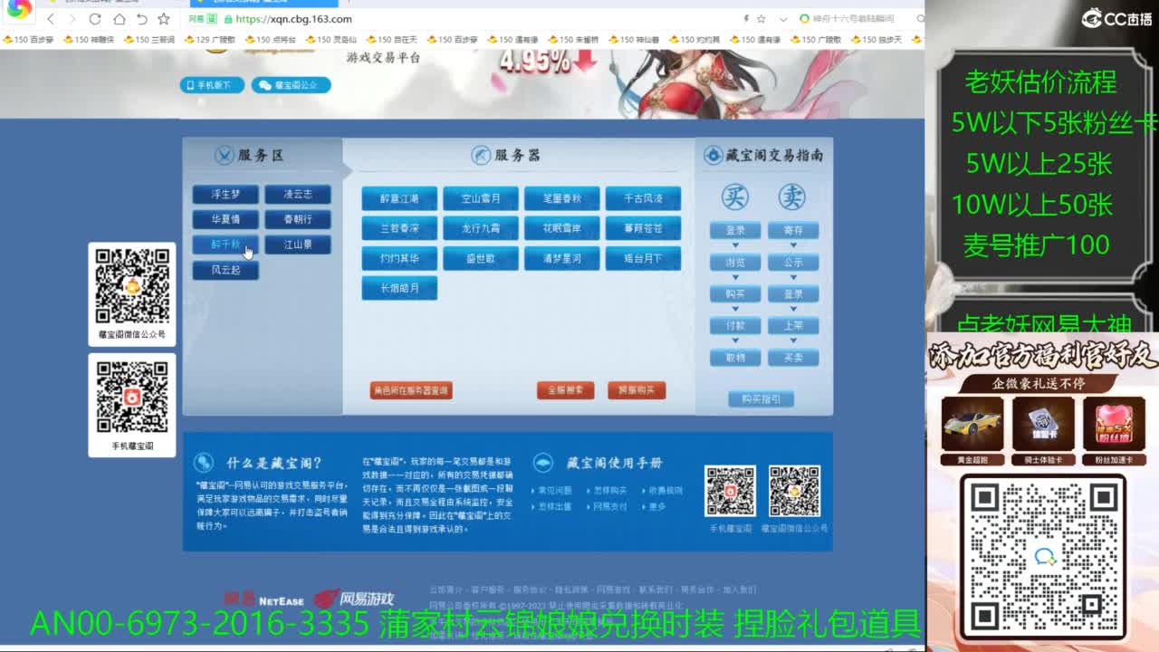Viewport: 1159px width, 652px height.
Task: Choose the 瑶台月下 server
Action: tap(643, 258)
